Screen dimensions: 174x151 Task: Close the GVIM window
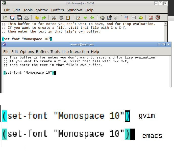click(165, 3)
